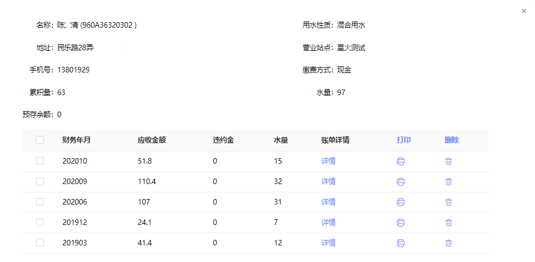The height and width of the screenshot is (262, 535).
Task: Click the 星火测试 station value
Action: tap(351, 48)
